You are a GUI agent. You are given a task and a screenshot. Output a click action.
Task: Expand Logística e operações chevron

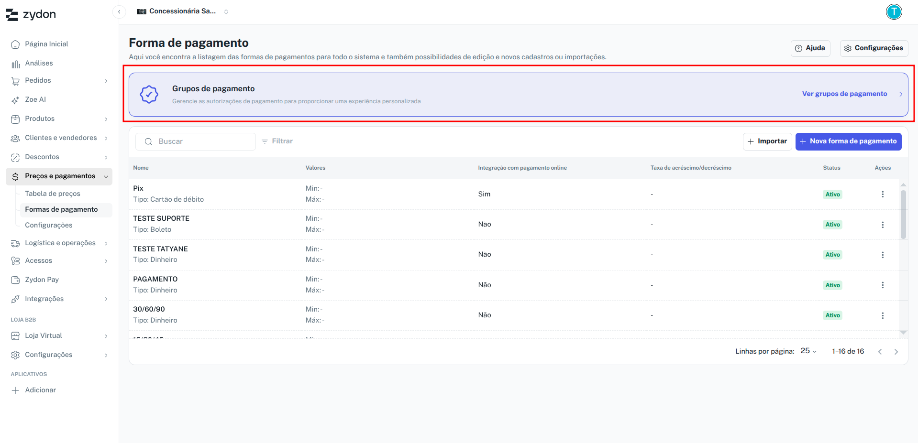click(106, 244)
